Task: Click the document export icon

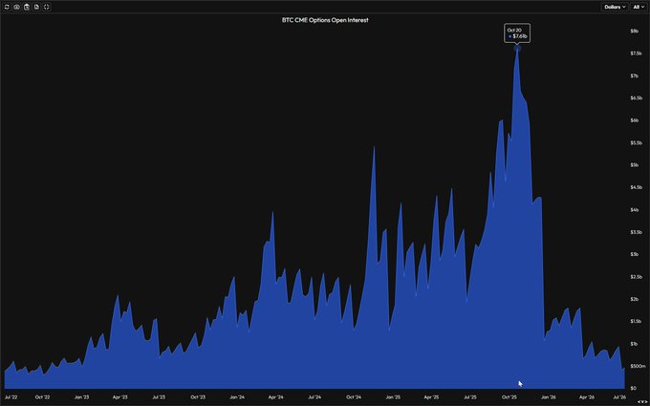Action: pos(36,7)
